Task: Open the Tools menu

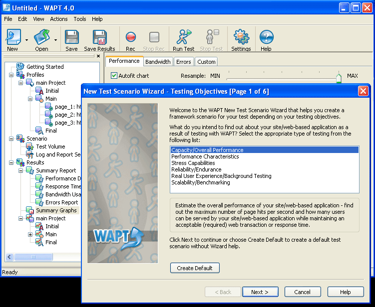Action: [x=79, y=19]
